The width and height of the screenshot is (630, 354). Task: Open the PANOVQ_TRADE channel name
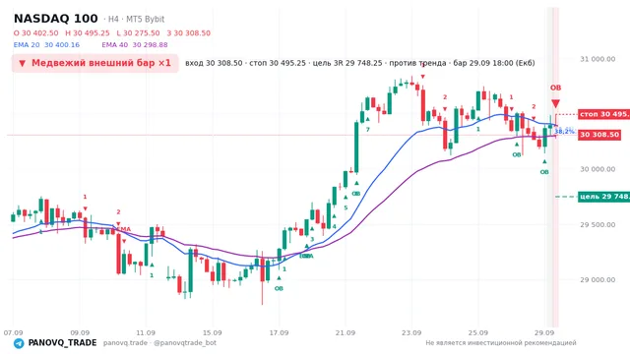[x=62, y=343]
